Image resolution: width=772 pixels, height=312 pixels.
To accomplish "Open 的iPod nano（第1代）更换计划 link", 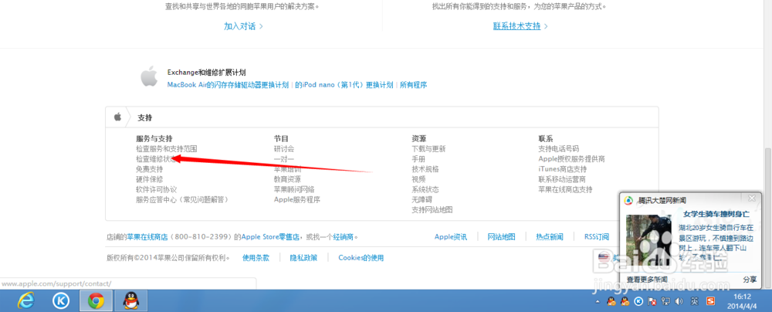I will [344, 85].
